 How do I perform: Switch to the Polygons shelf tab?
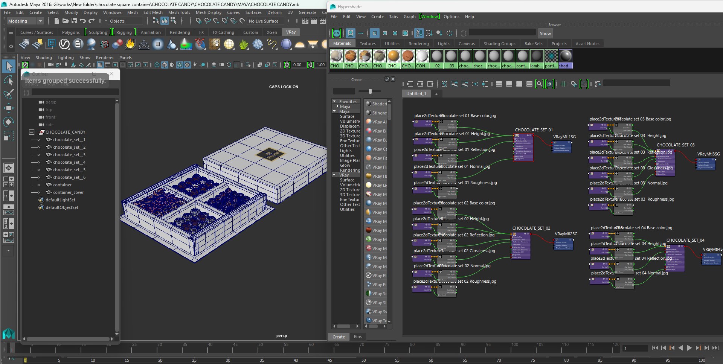pos(71,32)
